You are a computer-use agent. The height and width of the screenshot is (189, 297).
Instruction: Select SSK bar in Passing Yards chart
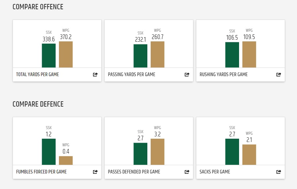tap(140, 56)
